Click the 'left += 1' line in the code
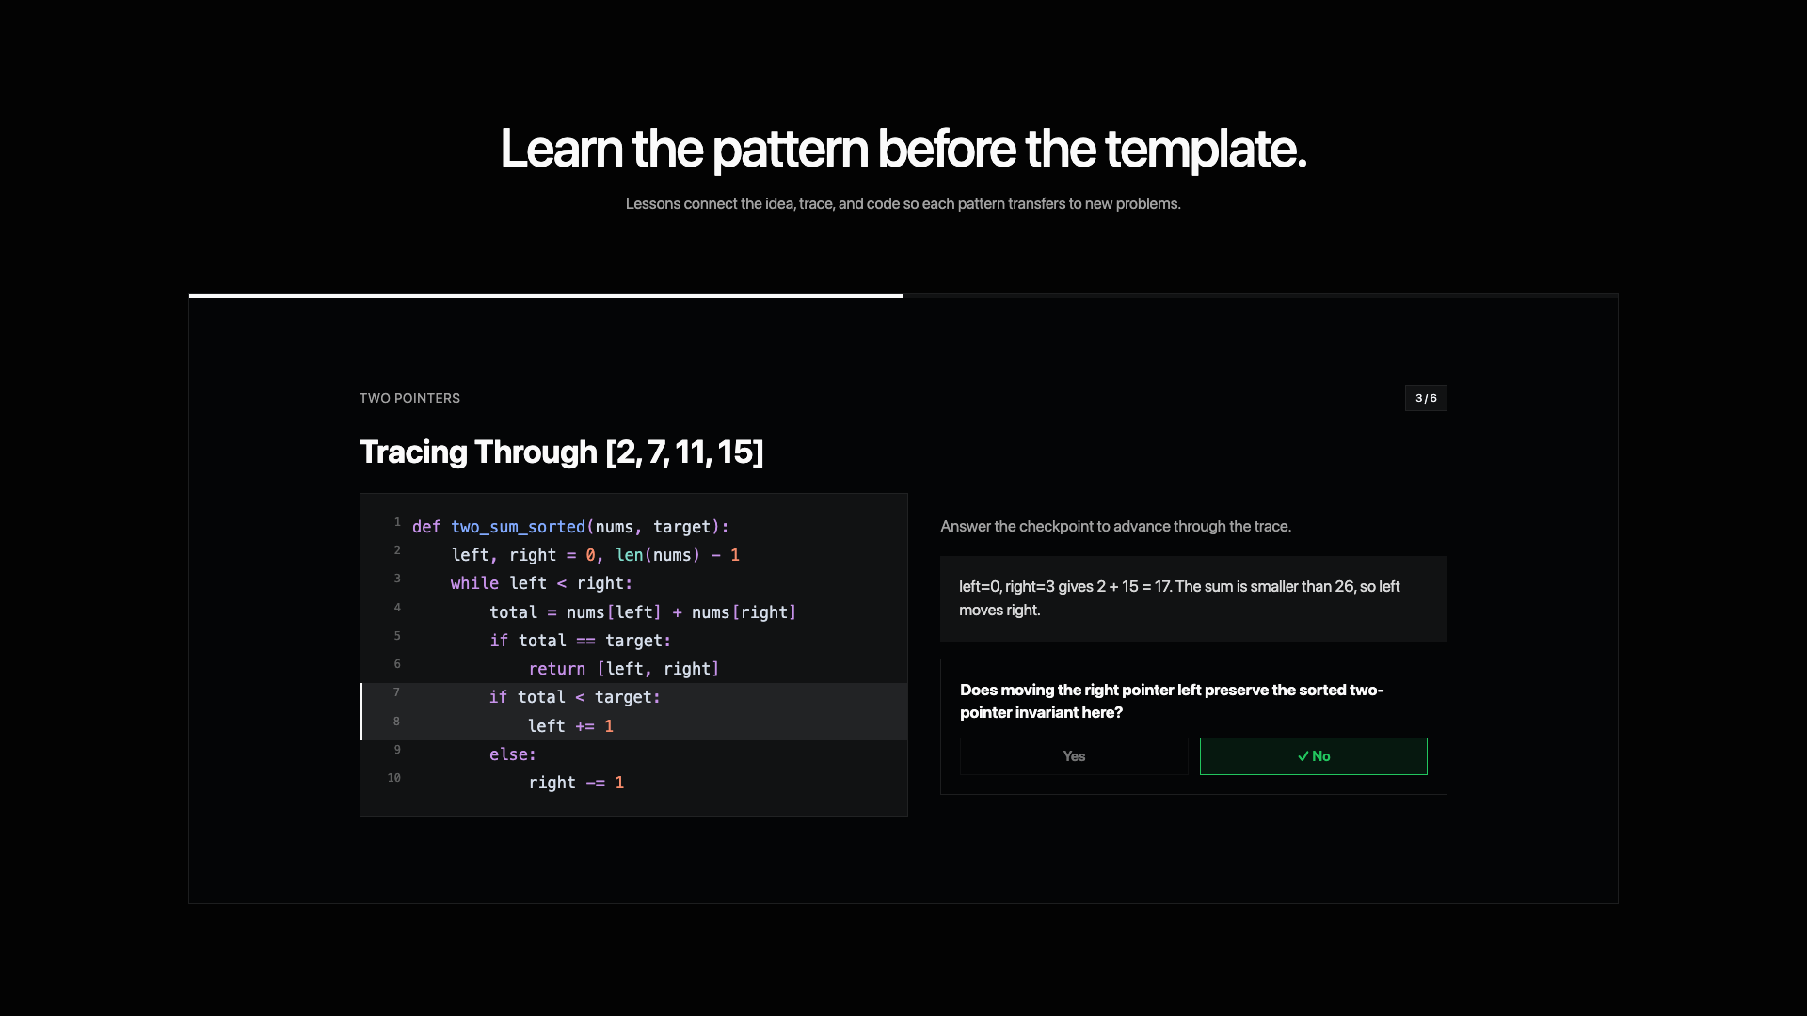The image size is (1807, 1016). coord(570,725)
